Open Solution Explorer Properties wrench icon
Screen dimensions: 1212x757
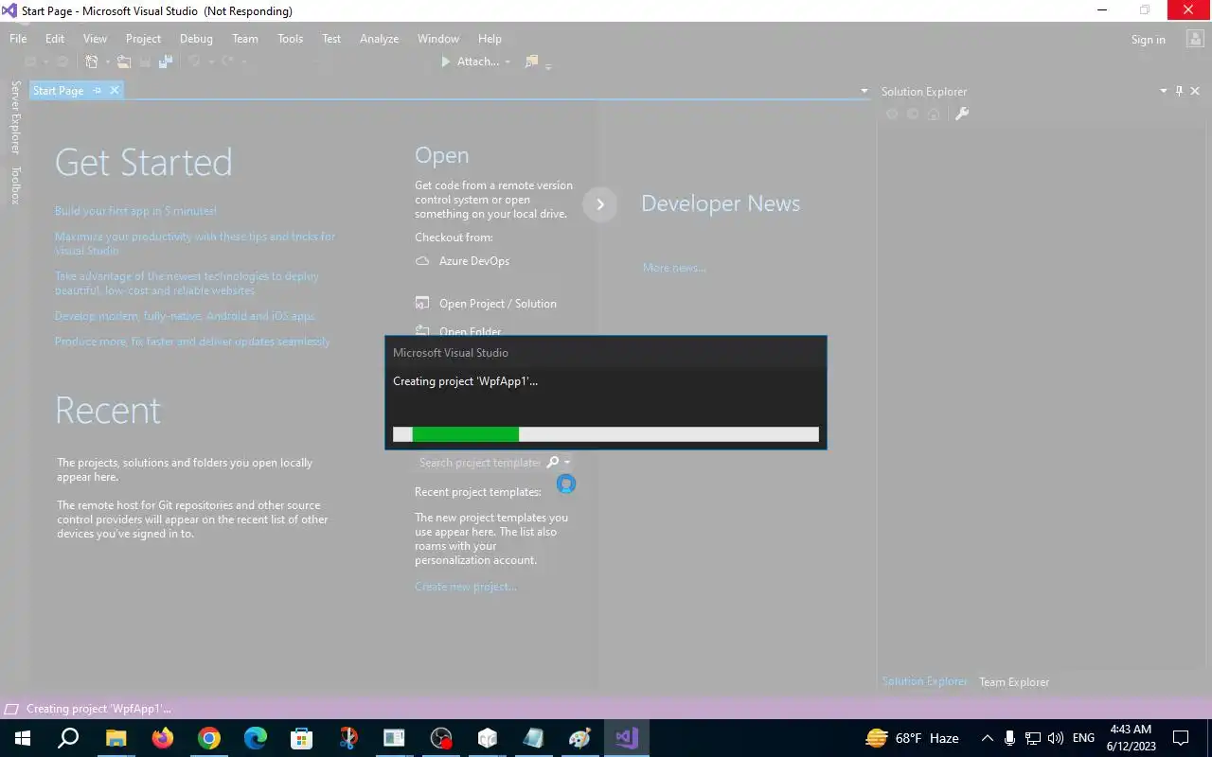pyautogui.click(x=962, y=114)
